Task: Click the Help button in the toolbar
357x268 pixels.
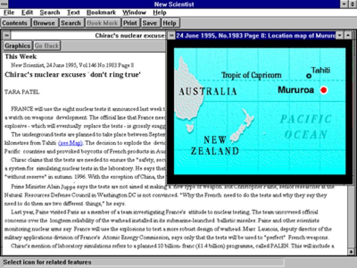Action: pos(169,23)
